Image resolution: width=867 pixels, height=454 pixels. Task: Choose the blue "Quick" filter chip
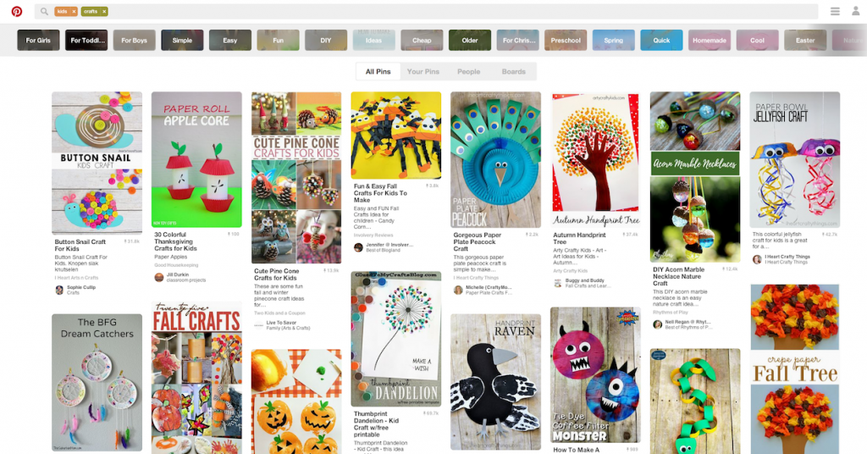(x=661, y=41)
